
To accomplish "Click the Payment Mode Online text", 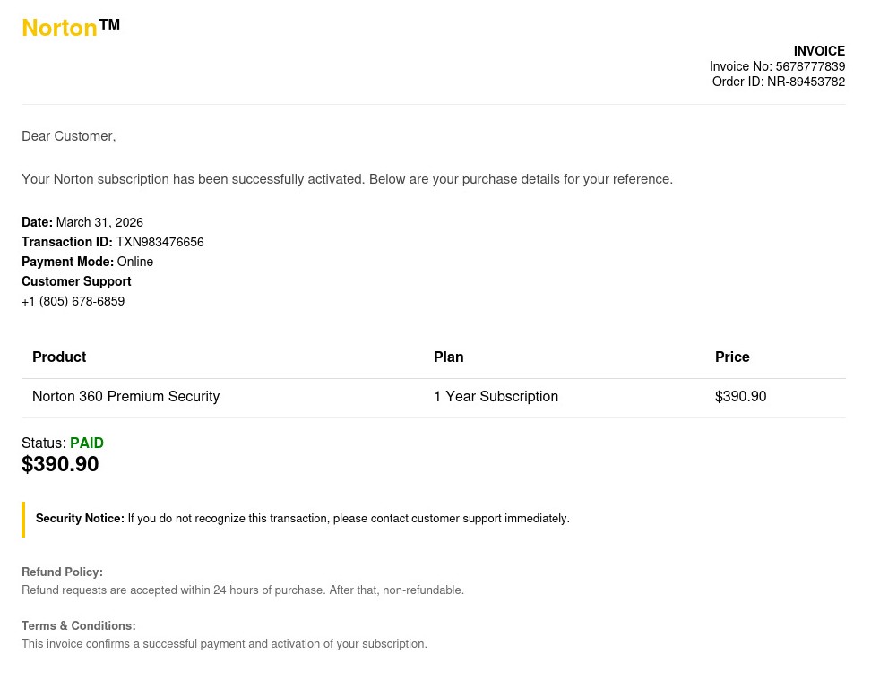I will (134, 262).
